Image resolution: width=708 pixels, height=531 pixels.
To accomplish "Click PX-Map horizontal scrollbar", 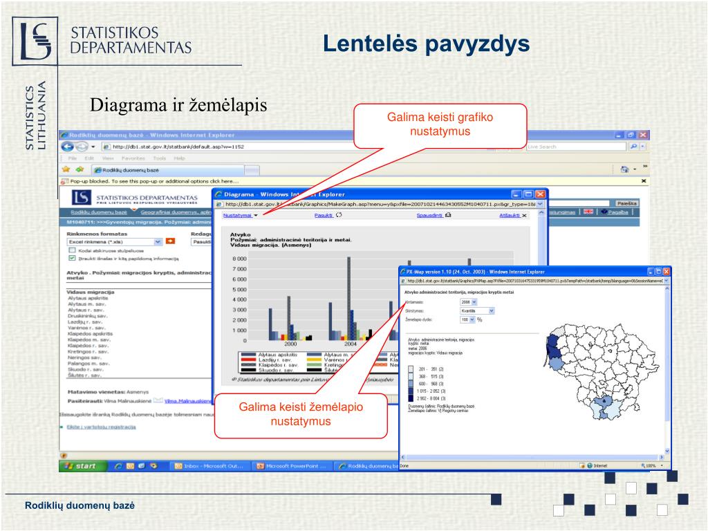I will point(532,457).
